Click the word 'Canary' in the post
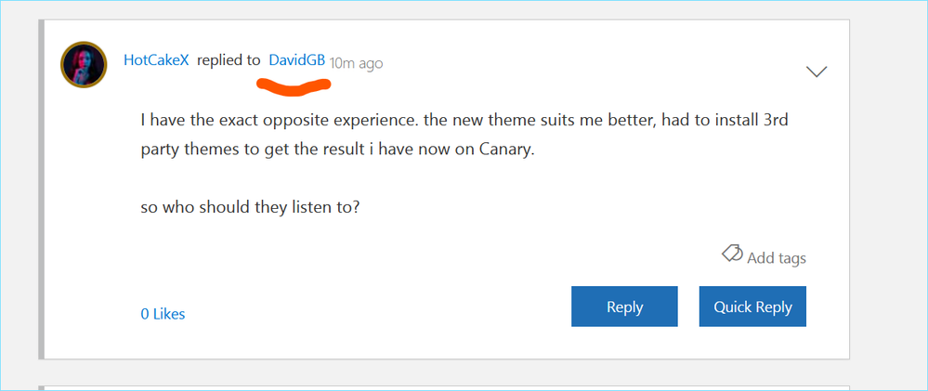 [x=509, y=150]
